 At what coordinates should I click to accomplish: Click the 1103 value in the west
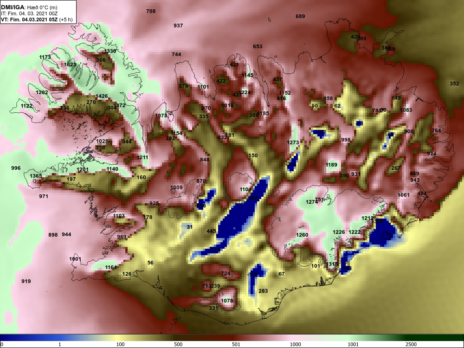pos(119,216)
